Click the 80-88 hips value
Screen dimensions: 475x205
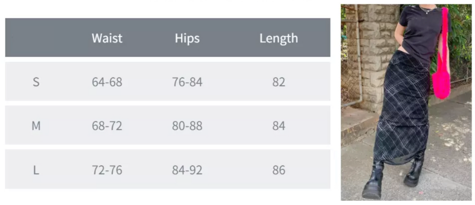coord(187,126)
